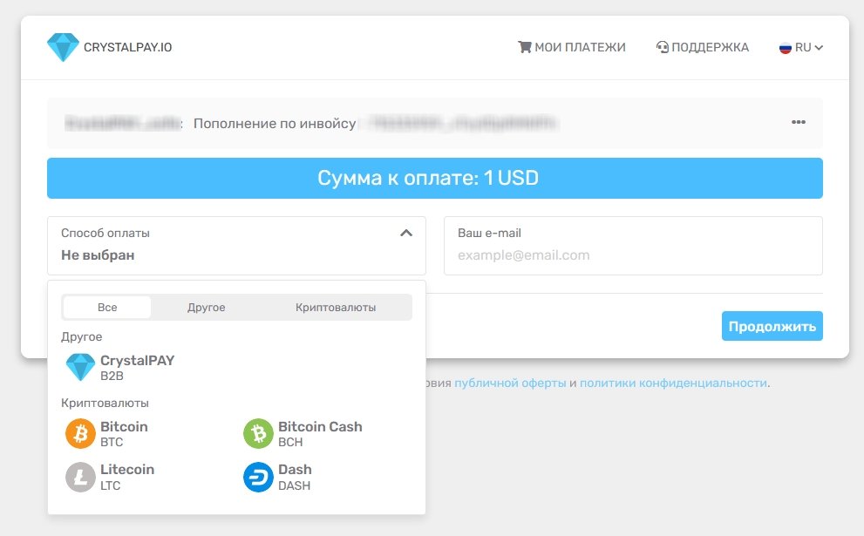Select the Dash blue coin icon

[258, 477]
